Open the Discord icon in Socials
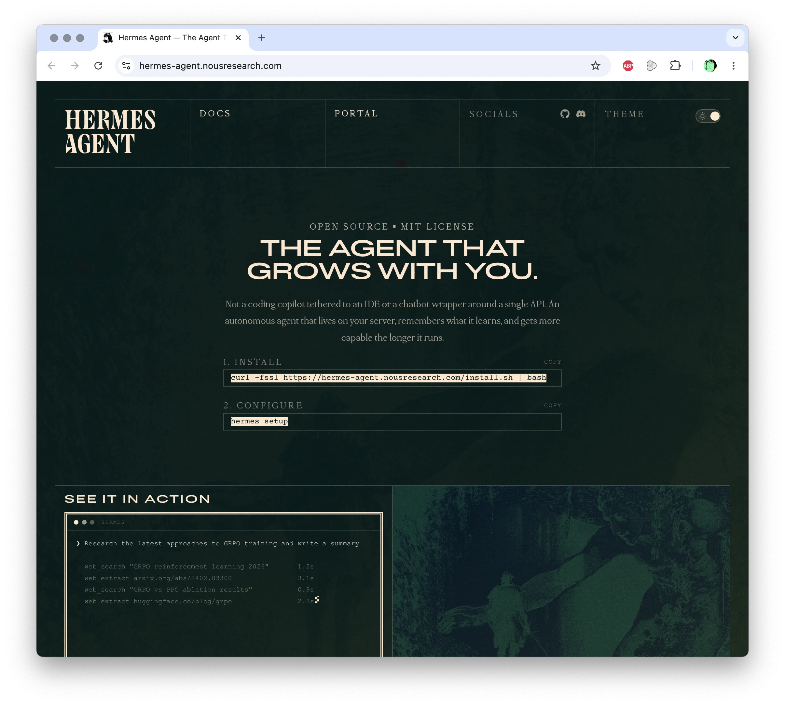This screenshot has height=705, width=785. pyautogui.click(x=581, y=114)
